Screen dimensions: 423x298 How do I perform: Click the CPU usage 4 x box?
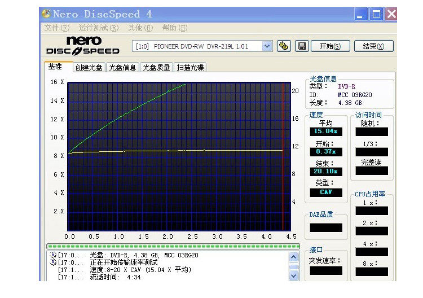[372, 252]
